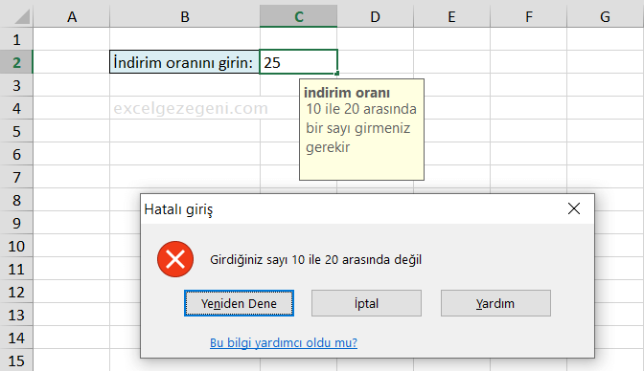
Task: Select cell C2 containing 25
Action: click(x=299, y=62)
